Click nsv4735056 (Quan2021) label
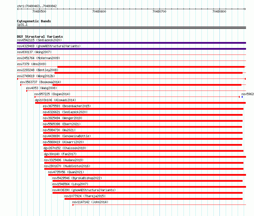254x216 pixels. [x=66, y=172]
